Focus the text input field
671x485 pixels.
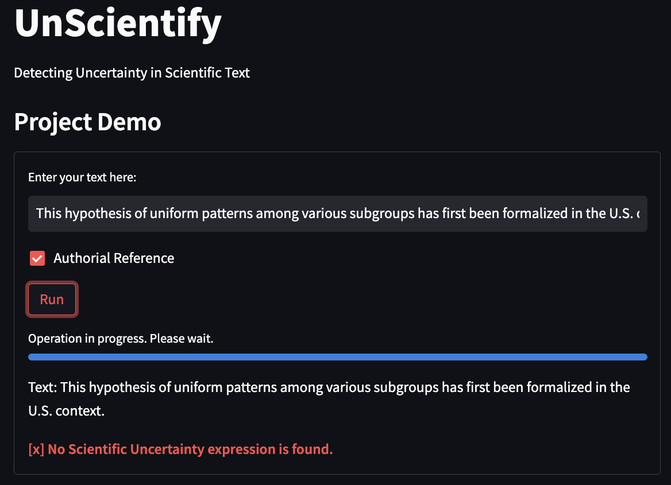pyautogui.click(x=337, y=214)
